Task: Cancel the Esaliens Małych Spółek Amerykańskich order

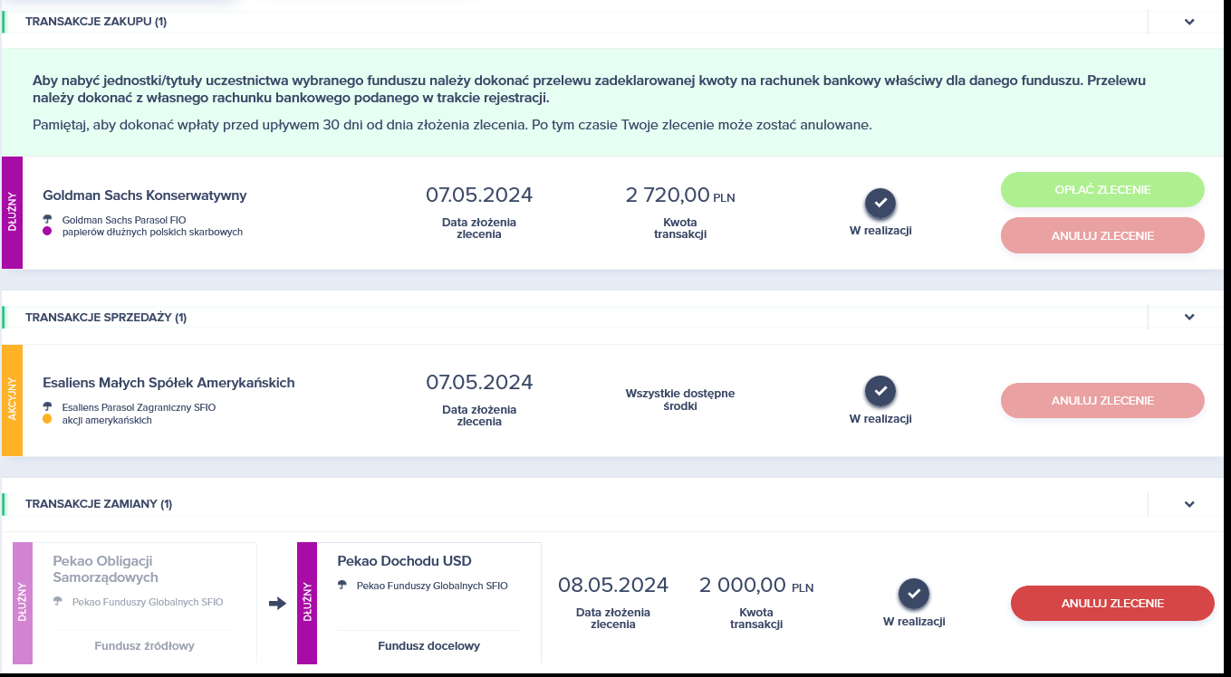Action: (x=1102, y=400)
